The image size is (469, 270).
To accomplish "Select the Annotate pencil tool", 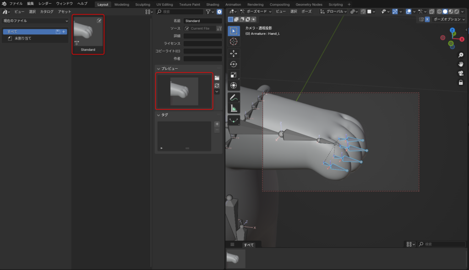I will (234, 97).
